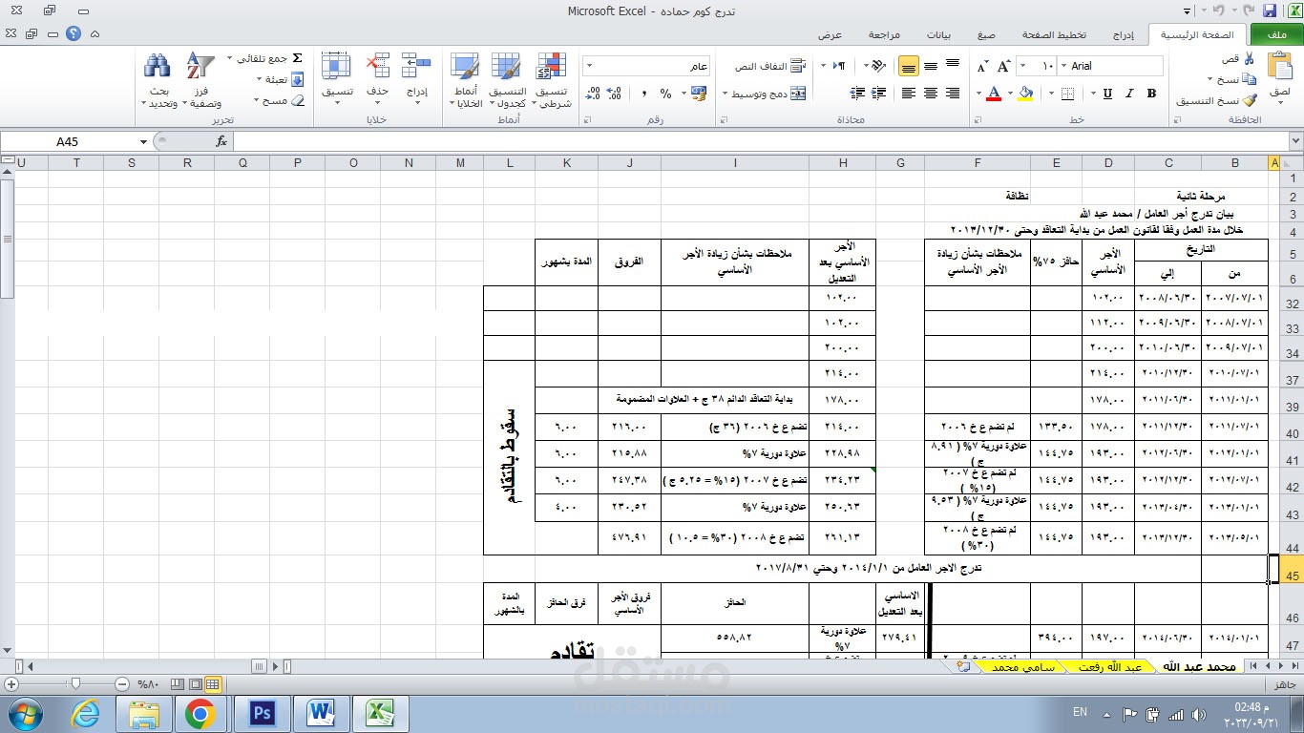Click the zoom in plus button

pyautogui.click(x=11, y=683)
